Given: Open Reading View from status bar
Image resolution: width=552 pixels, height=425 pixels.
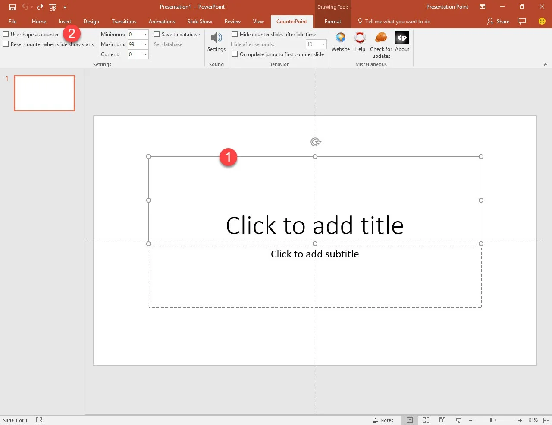Looking at the screenshot, I should point(442,420).
